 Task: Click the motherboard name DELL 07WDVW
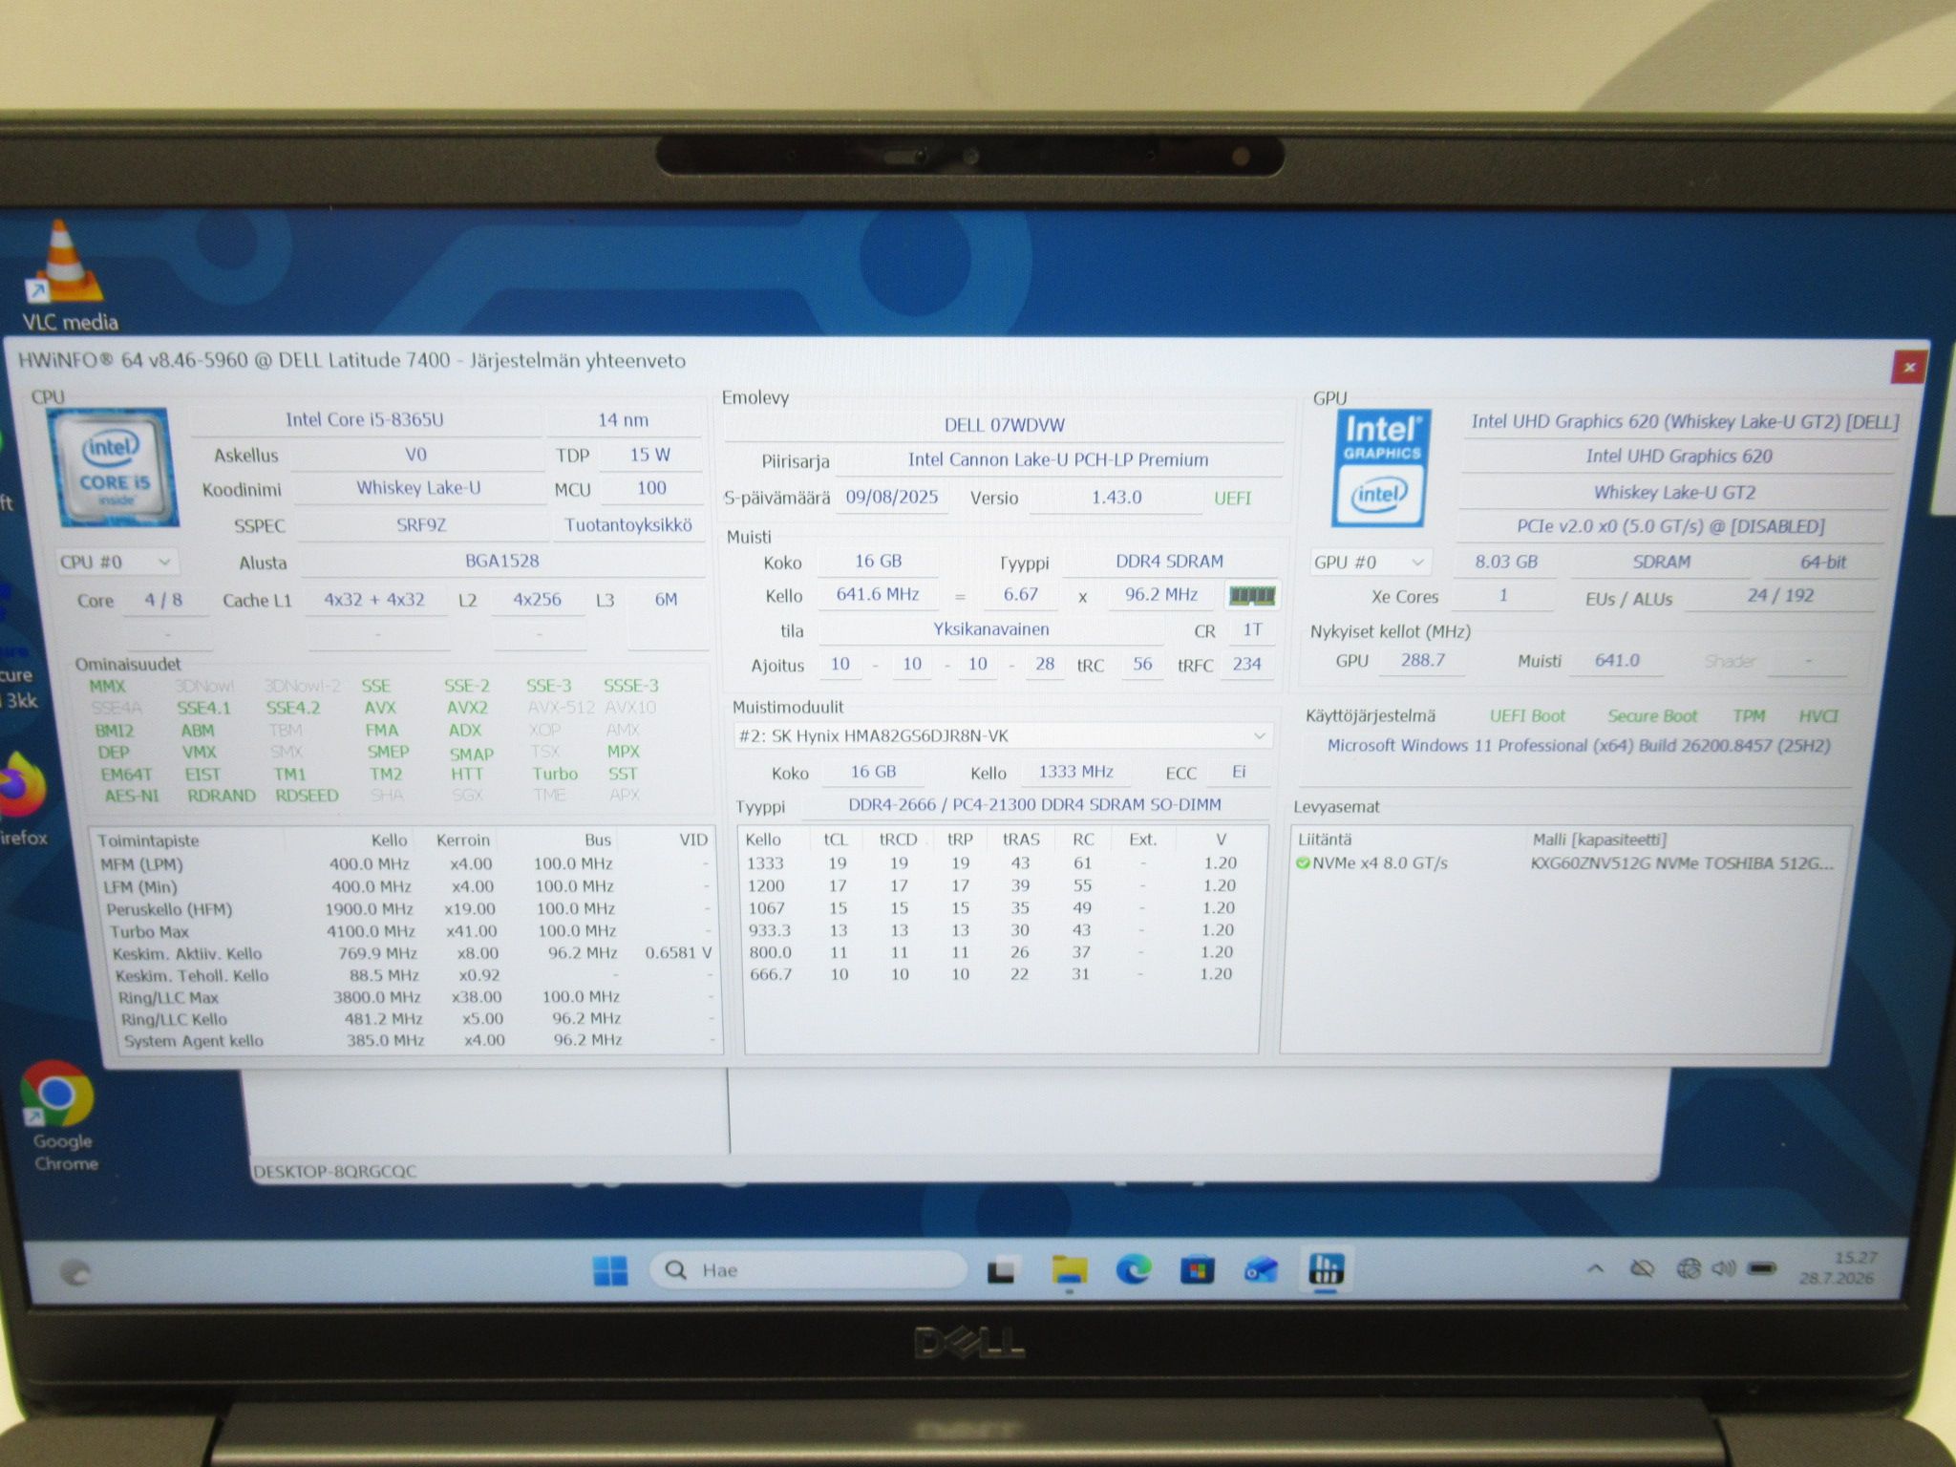tap(1005, 425)
